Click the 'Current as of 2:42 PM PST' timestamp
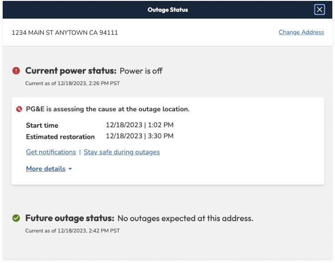Screen dimensions: 335x263 pos(72,231)
